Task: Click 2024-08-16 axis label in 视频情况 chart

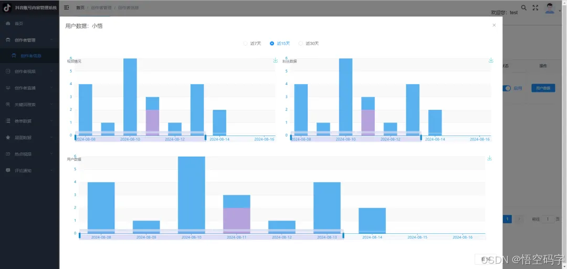Action: pyautogui.click(x=264, y=139)
